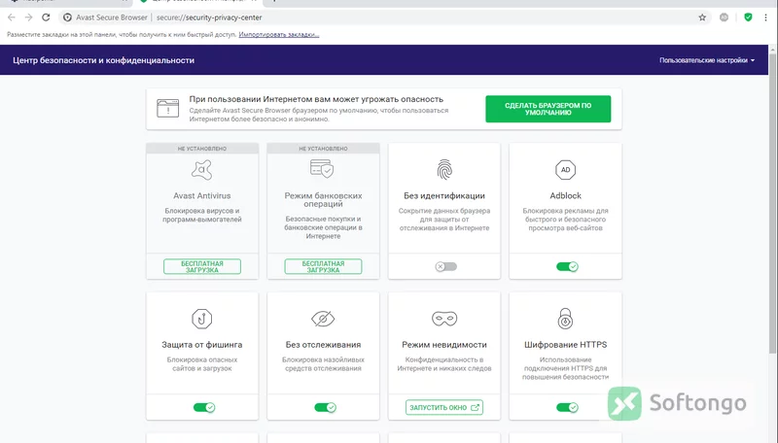Click the vertical page scrollbar
778x443 pixels.
pos(772,203)
